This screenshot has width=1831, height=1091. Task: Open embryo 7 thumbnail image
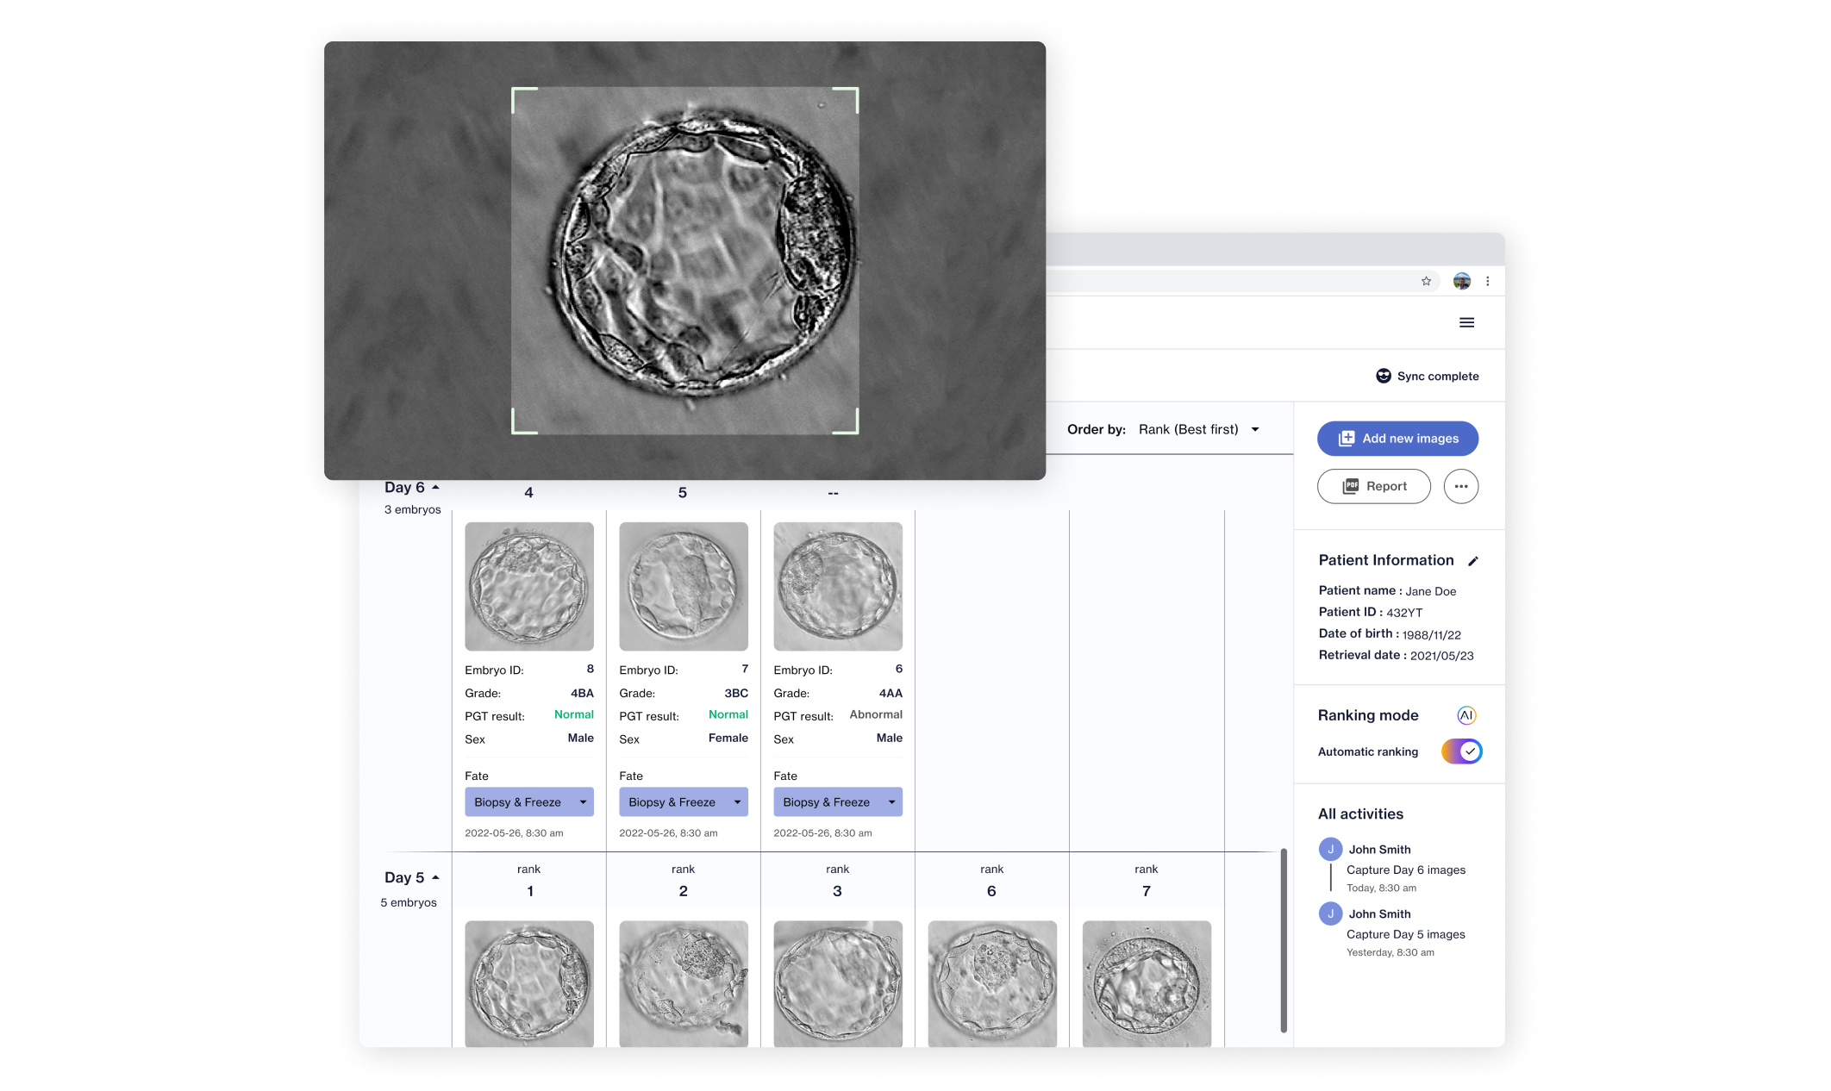[683, 586]
